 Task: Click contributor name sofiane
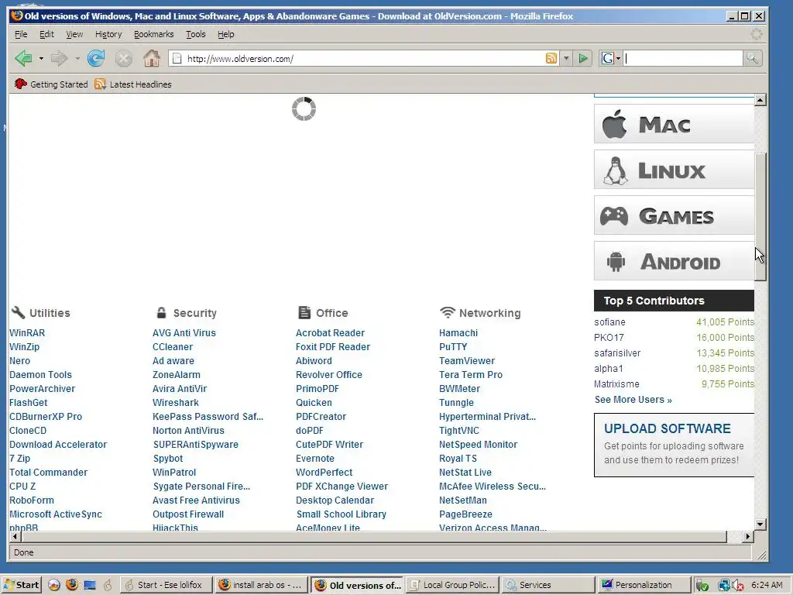[609, 322]
